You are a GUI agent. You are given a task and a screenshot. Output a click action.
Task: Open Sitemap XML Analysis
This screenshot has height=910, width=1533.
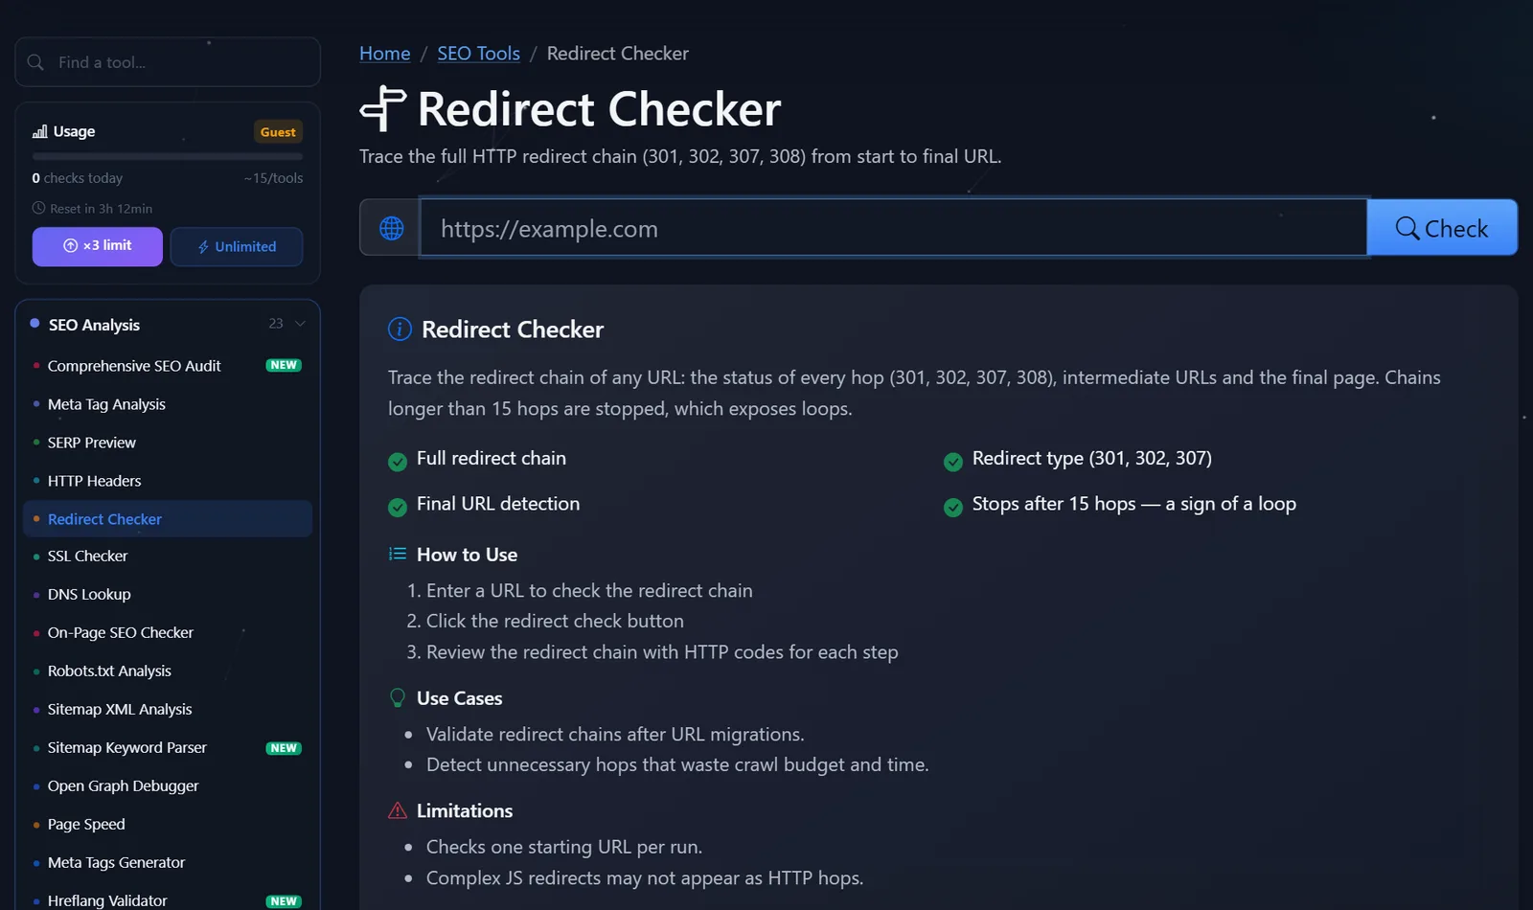pyautogui.click(x=168, y=709)
